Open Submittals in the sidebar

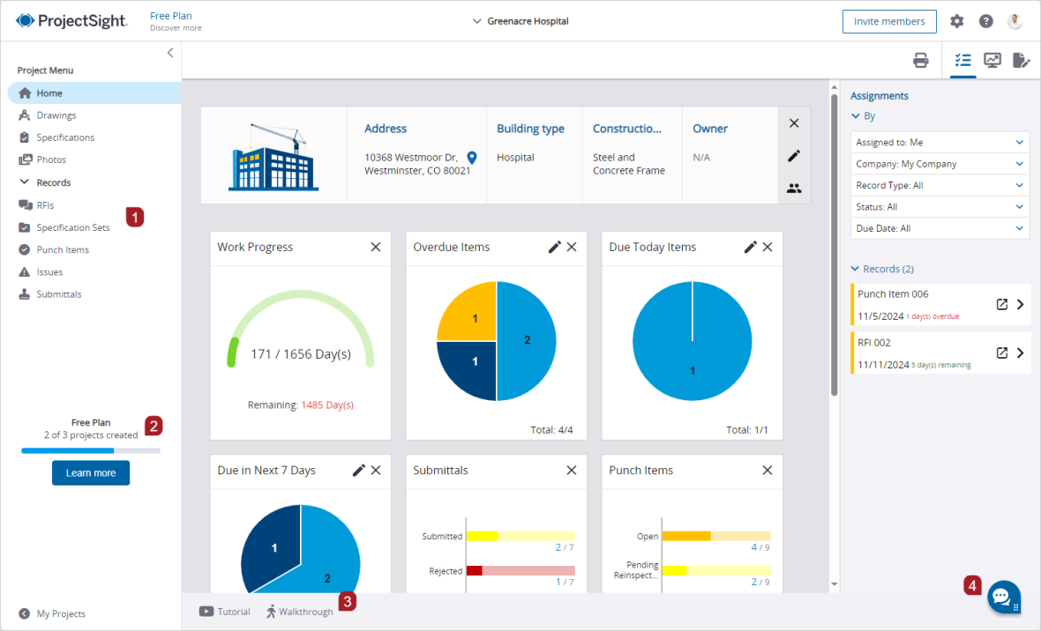coord(50,294)
